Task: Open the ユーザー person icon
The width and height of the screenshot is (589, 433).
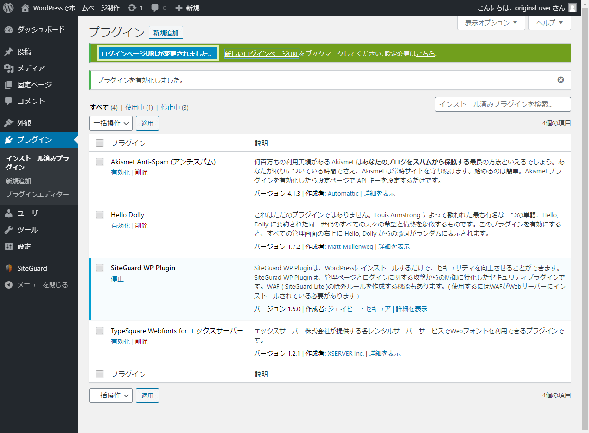Action: [x=9, y=213]
